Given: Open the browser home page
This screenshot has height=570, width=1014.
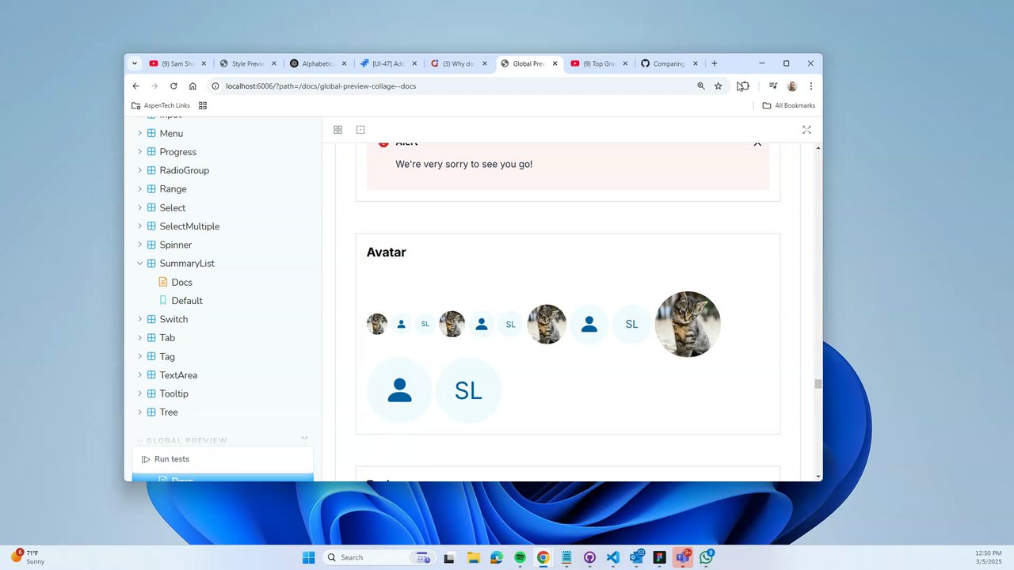Looking at the screenshot, I should pyautogui.click(x=193, y=86).
